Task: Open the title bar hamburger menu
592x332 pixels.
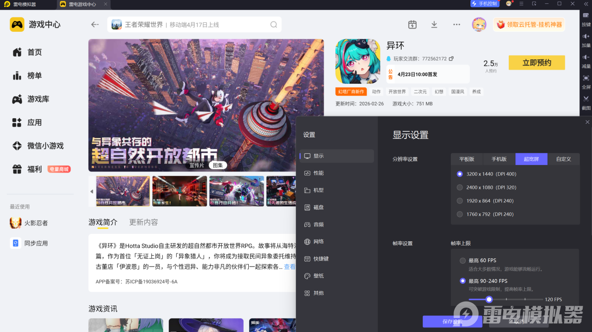Action: (x=521, y=4)
